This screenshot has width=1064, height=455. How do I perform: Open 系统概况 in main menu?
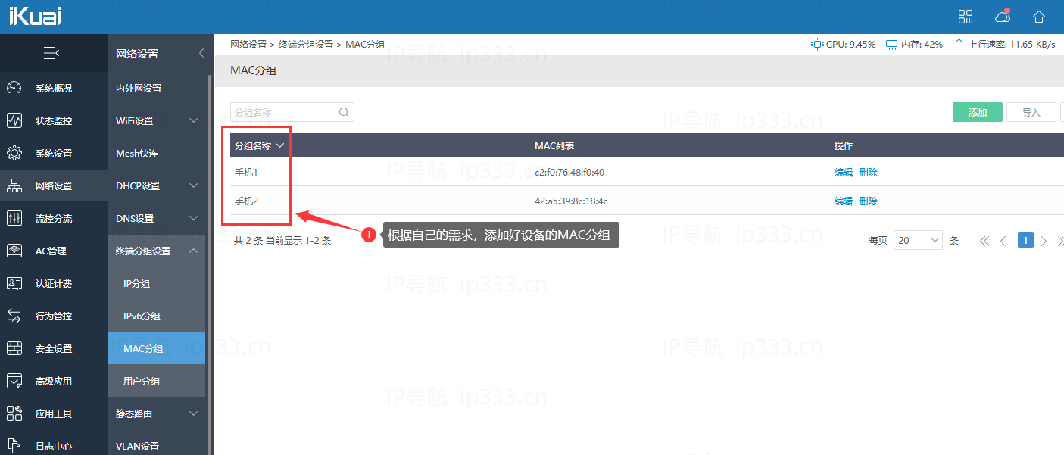[x=54, y=88]
